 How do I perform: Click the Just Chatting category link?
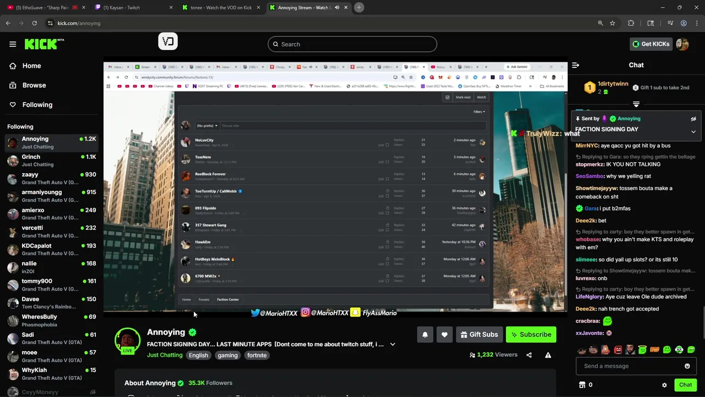coord(164,355)
